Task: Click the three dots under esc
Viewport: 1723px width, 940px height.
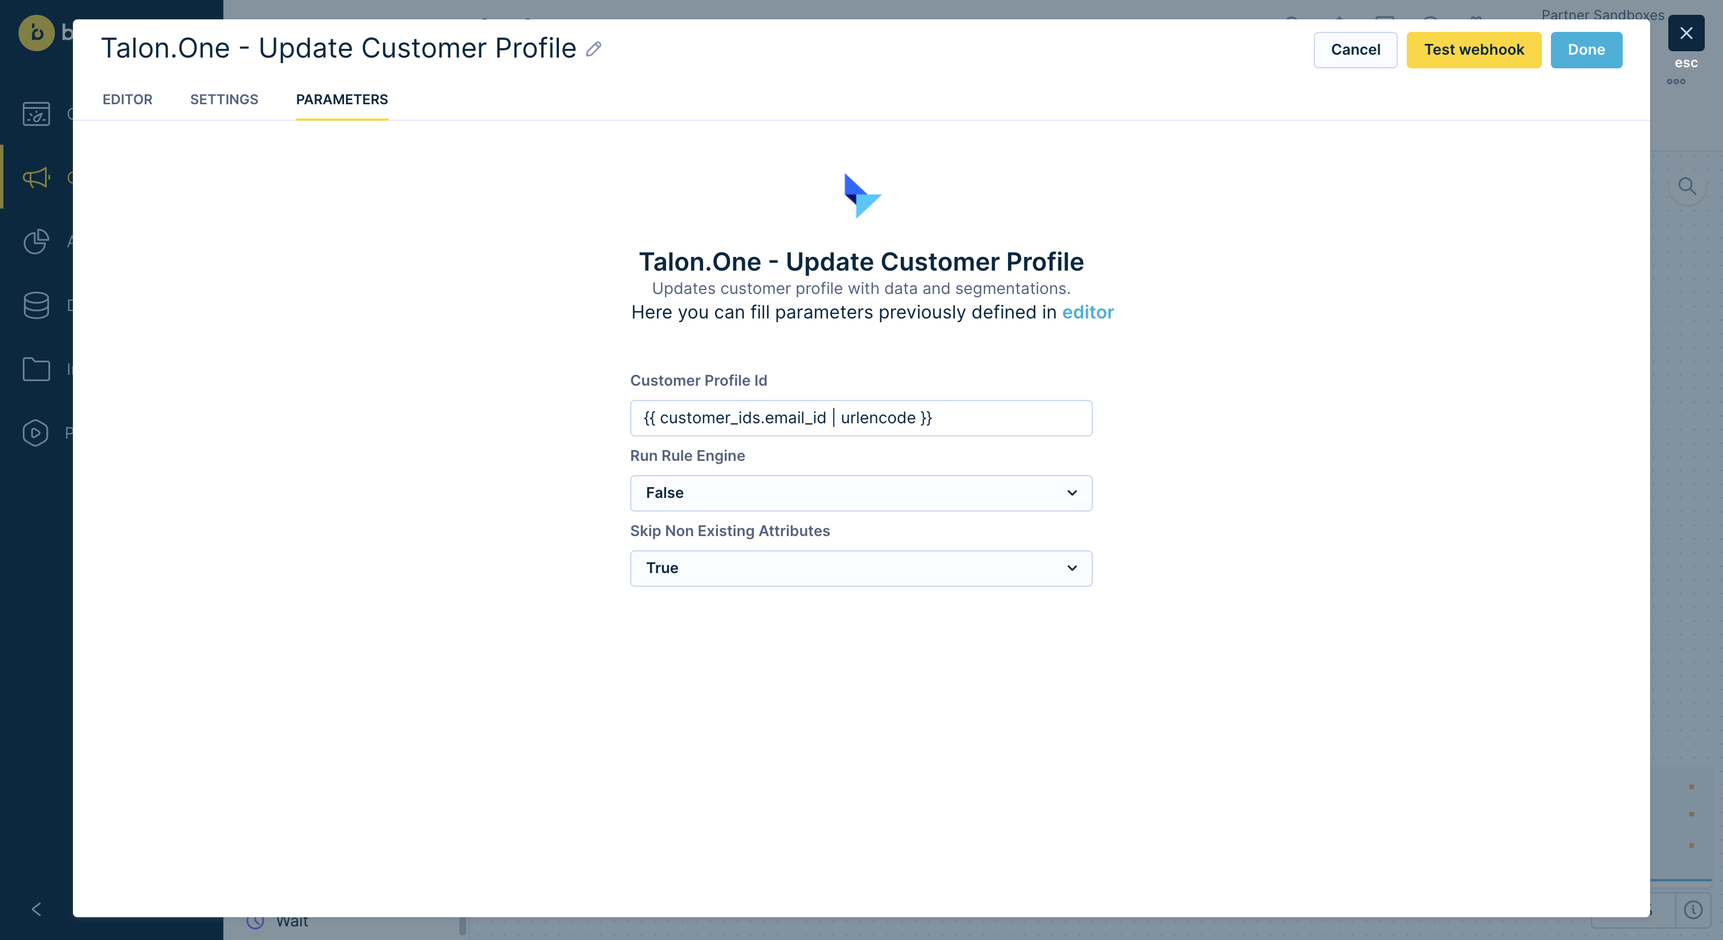Action: pos(1676,81)
